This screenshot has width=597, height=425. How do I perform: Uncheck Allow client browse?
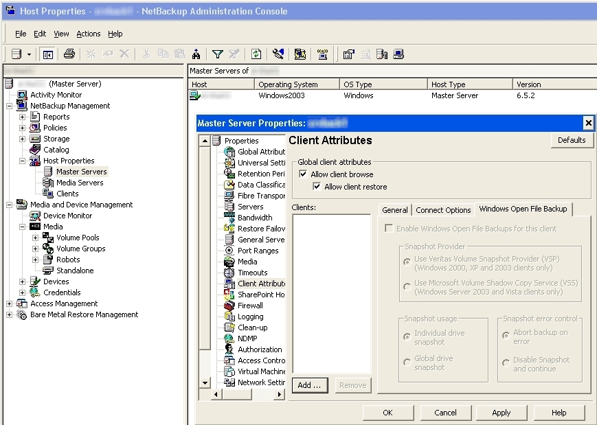[303, 174]
